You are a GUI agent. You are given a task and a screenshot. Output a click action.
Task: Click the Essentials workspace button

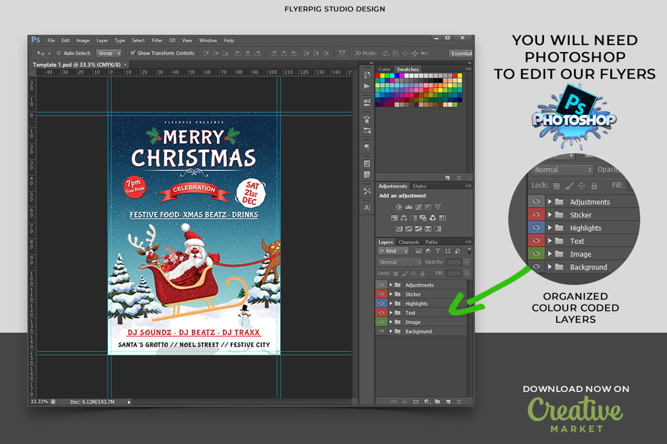click(x=461, y=54)
